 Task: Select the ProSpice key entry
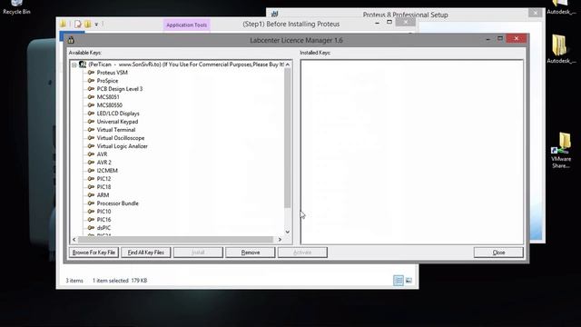[x=107, y=81]
